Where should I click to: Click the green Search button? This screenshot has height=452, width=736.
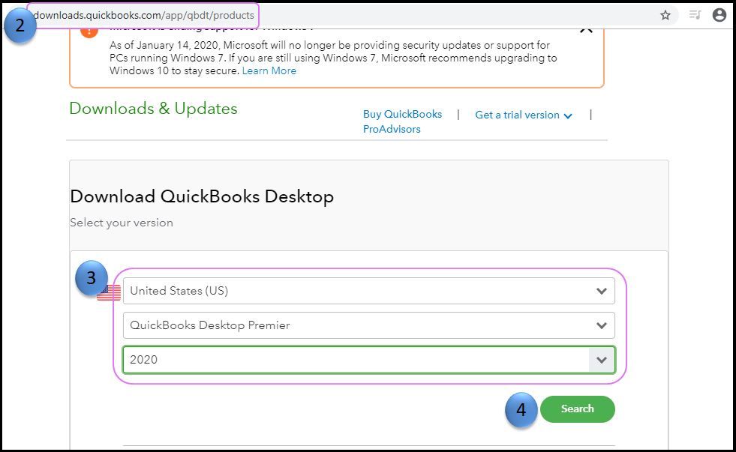pos(578,409)
